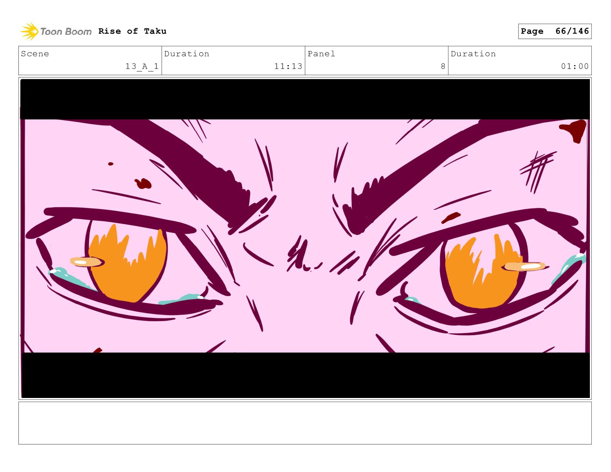Click the panel number '8'
The image size is (611, 472).
coord(443,66)
